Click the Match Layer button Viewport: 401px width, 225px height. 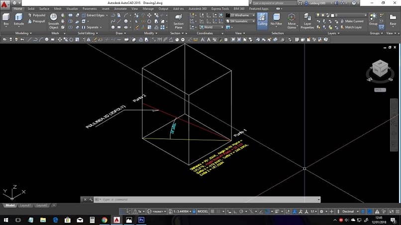tap(351, 27)
